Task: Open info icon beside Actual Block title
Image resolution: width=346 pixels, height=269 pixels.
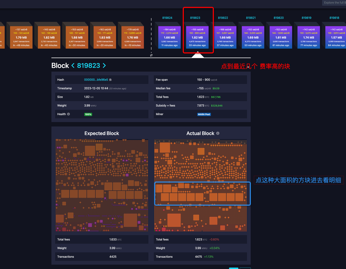Action: point(218,133)
